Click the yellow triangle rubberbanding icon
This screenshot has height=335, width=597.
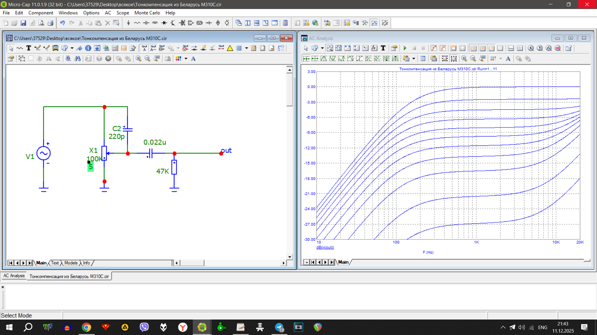click(230, 48)
